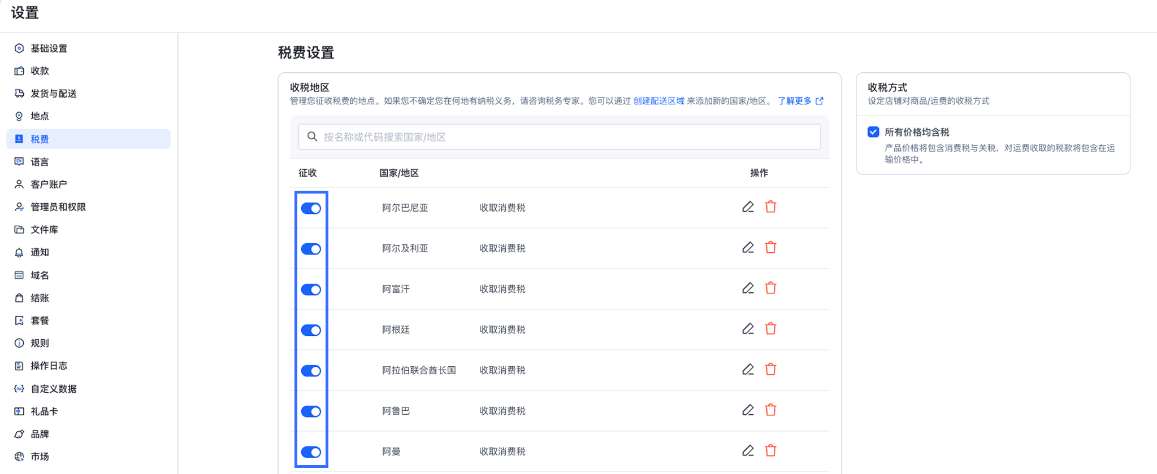Delete the 阿曼 tax row
1157x474 pixels.
click(770, 451)
